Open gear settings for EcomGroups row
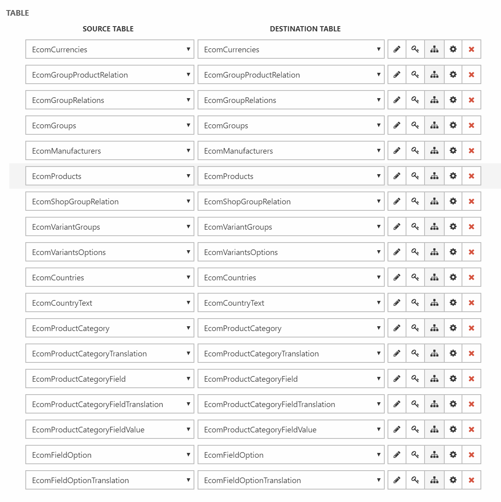The width and height of the screenshot is (501, 502). pyautogui.click(x=453, y=125)
